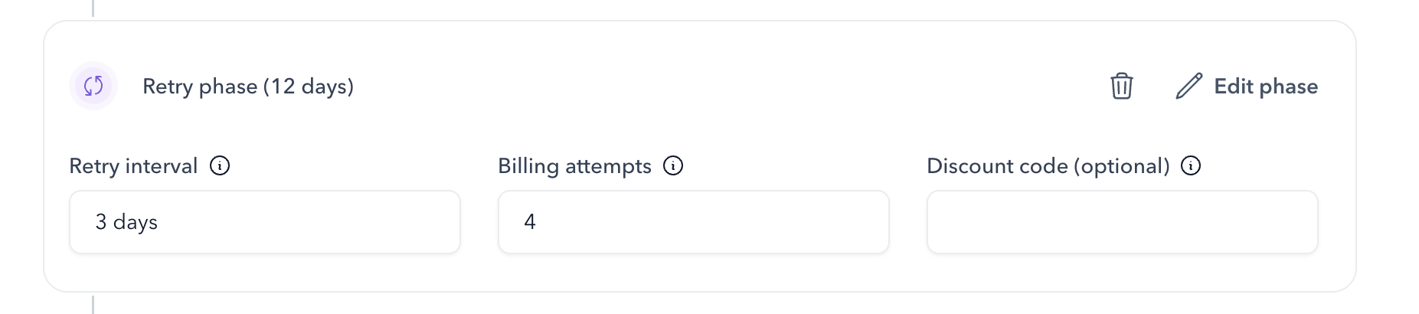Click the Retry interval label text
The height and width of the screenshot is (314, 1419).
pyautogui.click(x=133, y=166)
